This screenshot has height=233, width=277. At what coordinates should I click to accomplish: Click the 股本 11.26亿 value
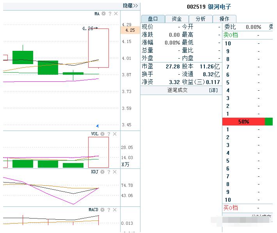[x=210, y=66]
